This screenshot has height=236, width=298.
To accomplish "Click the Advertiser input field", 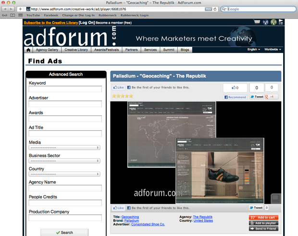I will [x=65, y=104].
